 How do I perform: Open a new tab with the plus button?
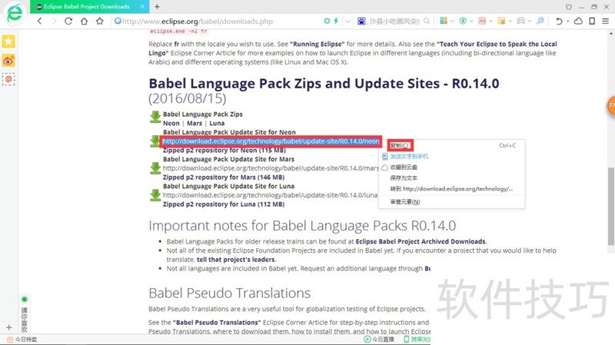(157, 7)
